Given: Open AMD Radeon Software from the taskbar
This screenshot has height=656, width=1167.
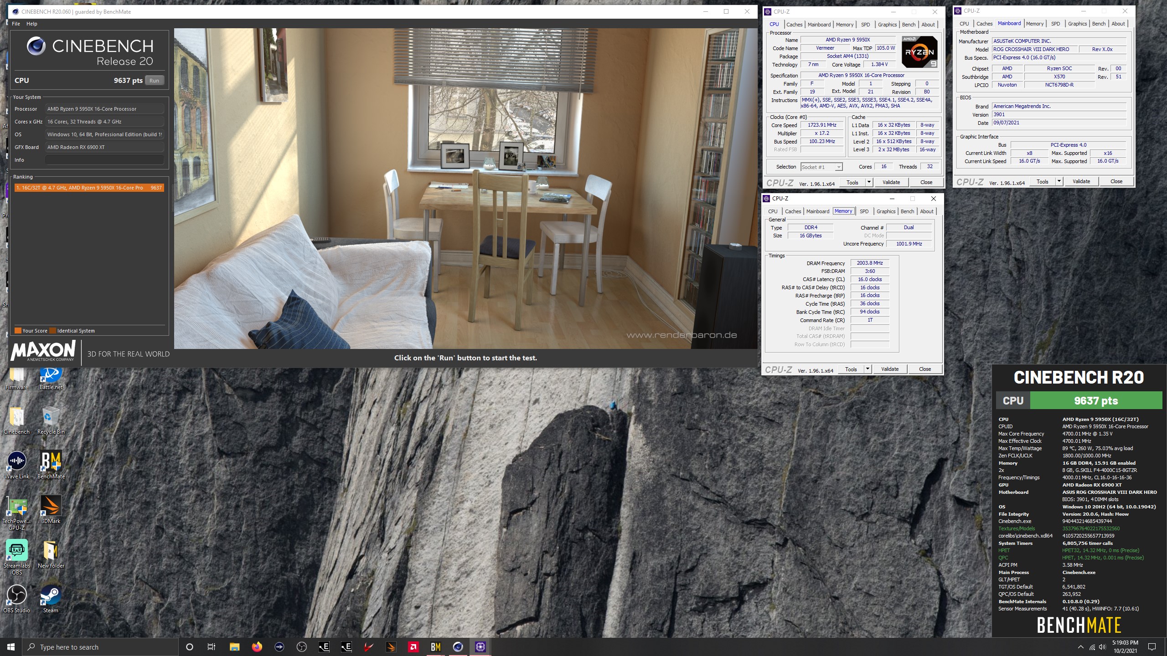Looking at the screenshot, I should click(413, 647).
